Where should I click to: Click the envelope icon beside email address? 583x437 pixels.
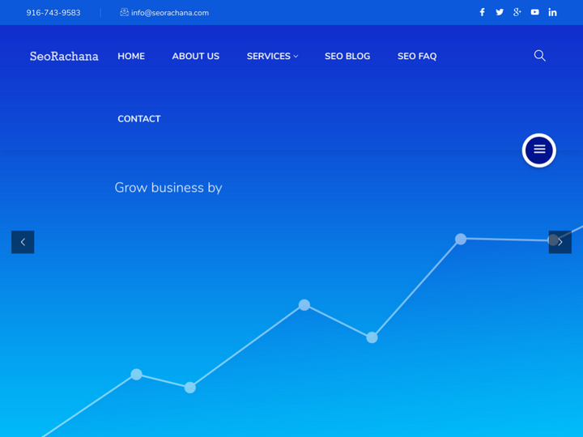pyautogui.click(x=124, y=12)
